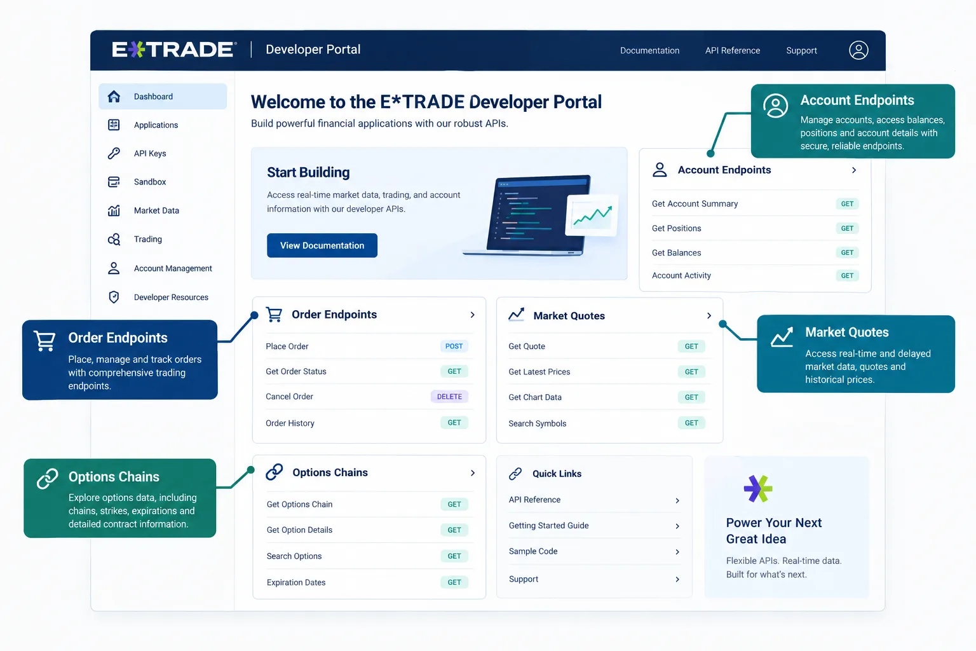Open the Getting Started Guide quick link
976x651 pixels.
[x=594, y=526]
